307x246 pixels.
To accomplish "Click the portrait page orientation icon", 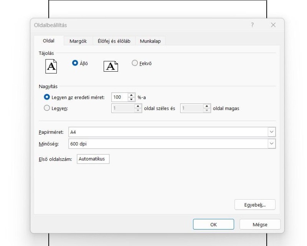I will 51,67.
